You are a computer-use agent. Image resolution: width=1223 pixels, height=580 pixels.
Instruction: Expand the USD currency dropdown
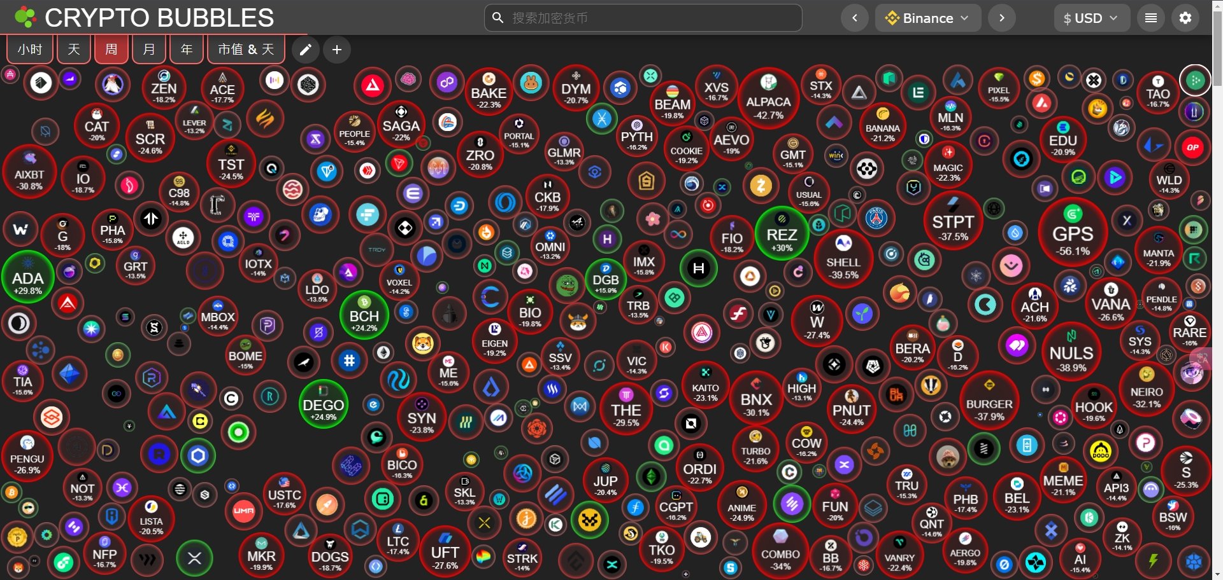pos(1091,18)
